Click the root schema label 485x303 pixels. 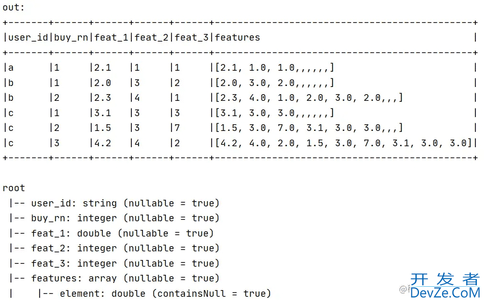tap(13, 188)
